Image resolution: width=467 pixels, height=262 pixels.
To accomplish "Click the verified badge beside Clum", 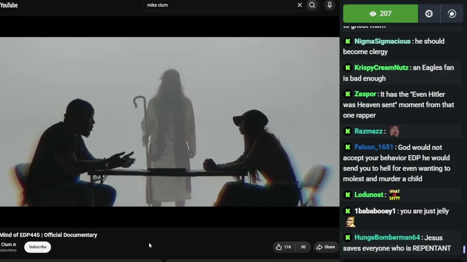I will click(15, 245).
